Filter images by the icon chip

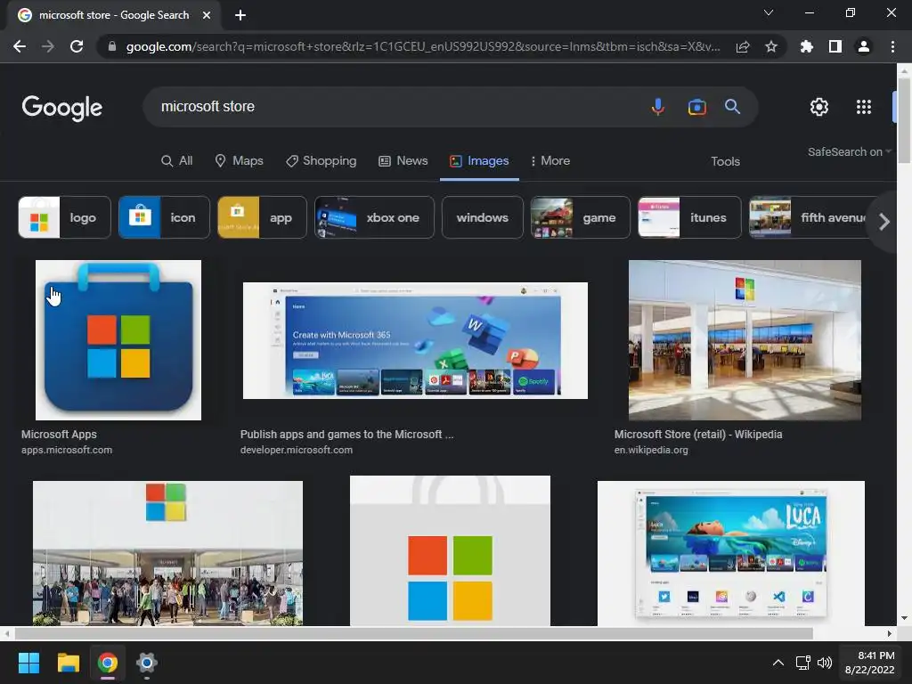[164, 217]
